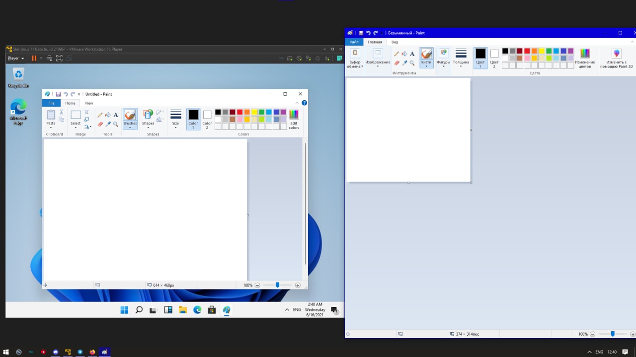Open Recycle Bin on VM desktop

[18, 78]
